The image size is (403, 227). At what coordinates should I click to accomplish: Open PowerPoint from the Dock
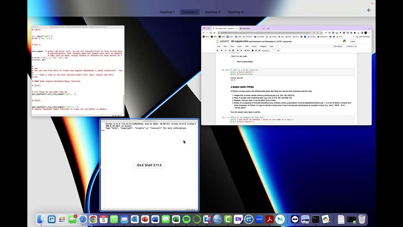tap(145, 219)
